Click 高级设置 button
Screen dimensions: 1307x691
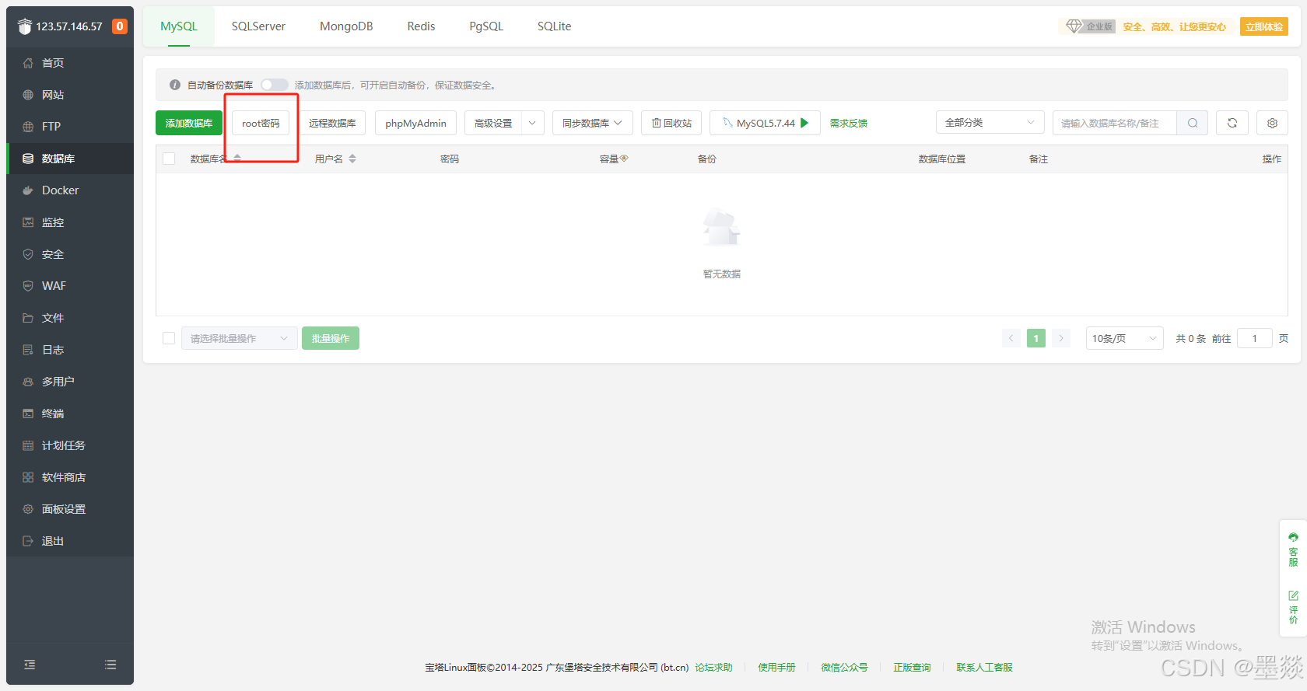[x=493, y=123]
